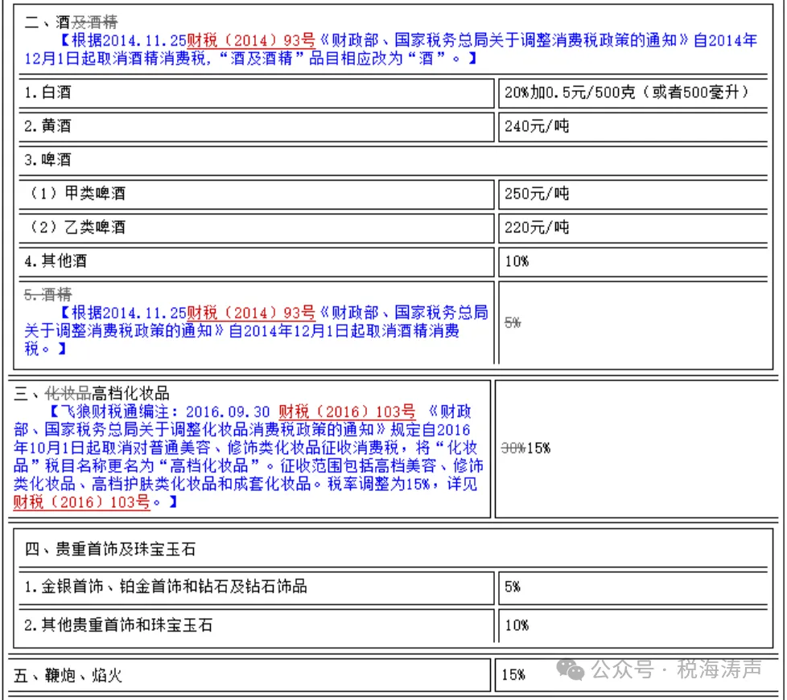
Task: Open first 财税（2014）93号 link under 酒 heading
Action: coord(249,39)
